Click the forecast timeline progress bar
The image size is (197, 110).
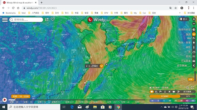[77, 100]
